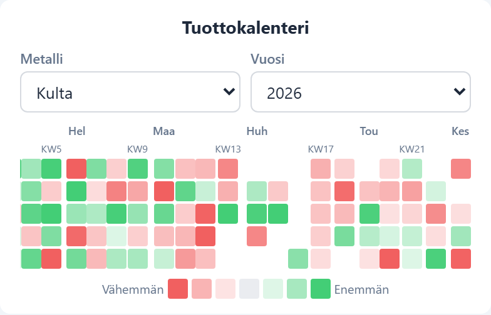This screenshot has width=491, height=315.
Task: Select the darkest red legend swatch next to Vähemmän
Action: click(178, 289)
